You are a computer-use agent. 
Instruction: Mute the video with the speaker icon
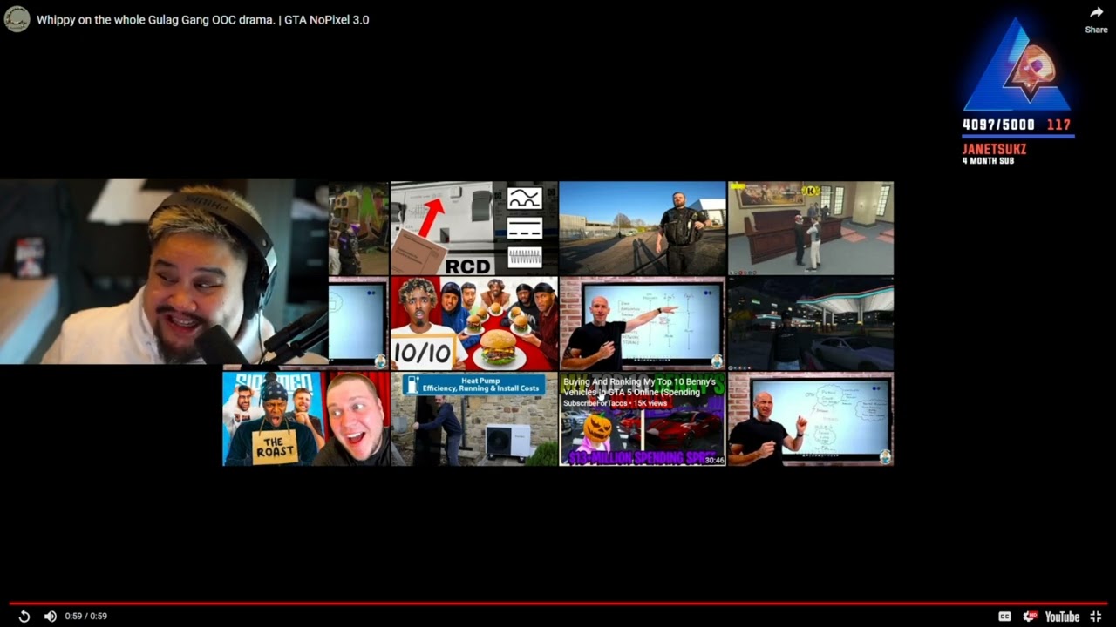[x=51, y=617]
